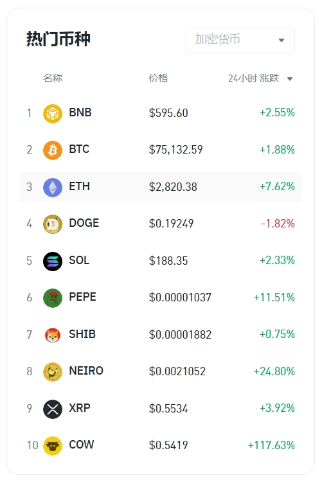Select the BTC price $75,132.59

click(175, 150)
